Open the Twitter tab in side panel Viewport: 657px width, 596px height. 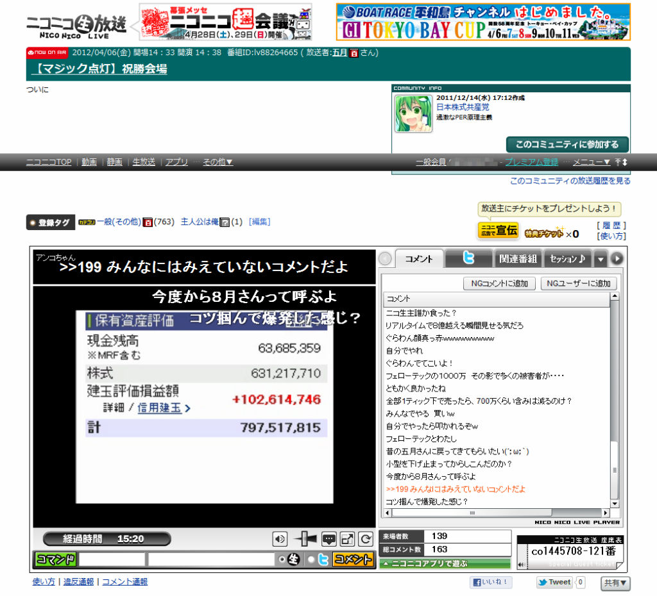468,259
